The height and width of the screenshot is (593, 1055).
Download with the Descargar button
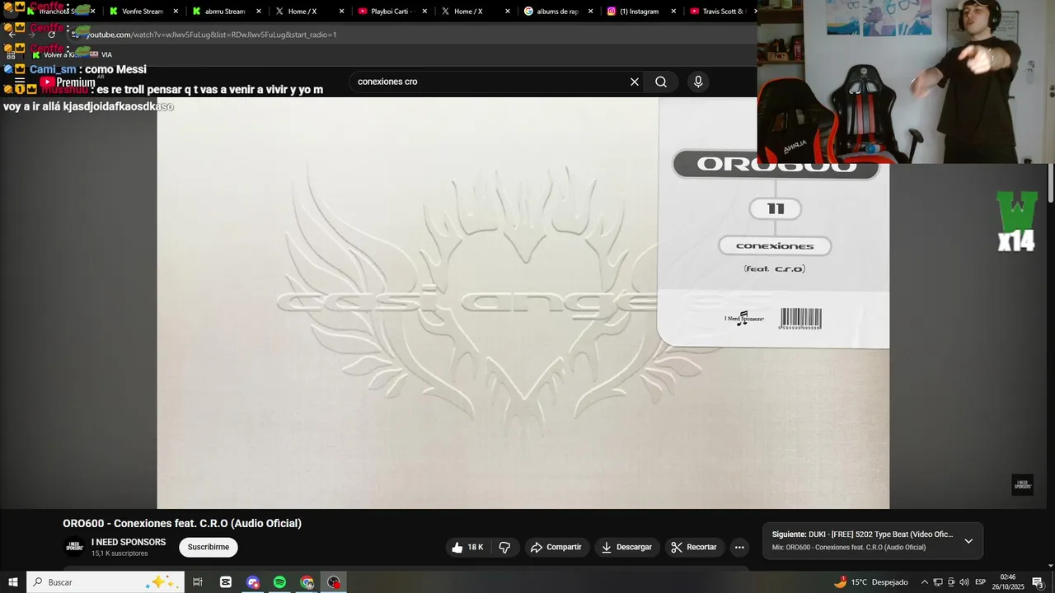tap(626, 547)
